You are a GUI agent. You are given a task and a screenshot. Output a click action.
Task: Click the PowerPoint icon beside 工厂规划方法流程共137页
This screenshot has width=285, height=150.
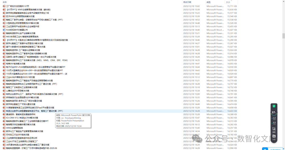point(4,6)
